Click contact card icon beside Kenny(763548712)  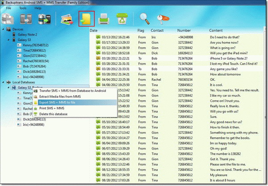tap(19, 45)
